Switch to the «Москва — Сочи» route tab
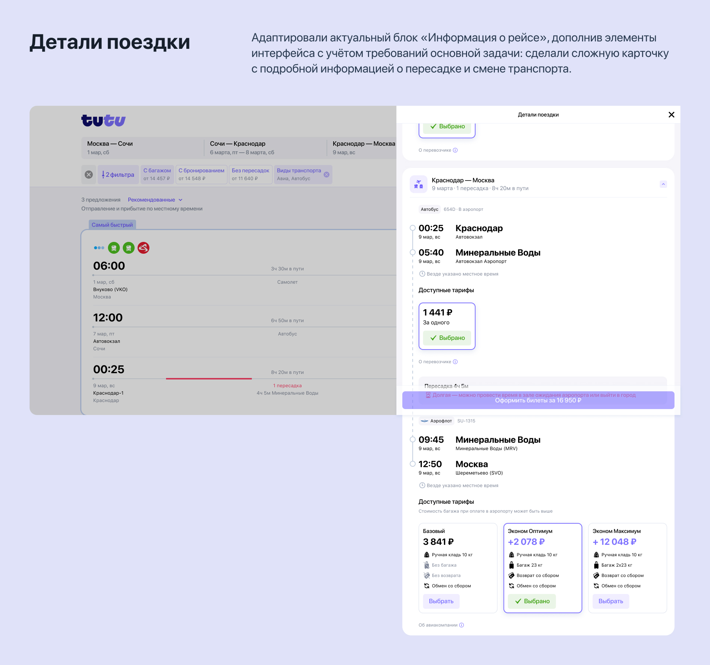This screenshot has width=710, height=665. (110, 148)
